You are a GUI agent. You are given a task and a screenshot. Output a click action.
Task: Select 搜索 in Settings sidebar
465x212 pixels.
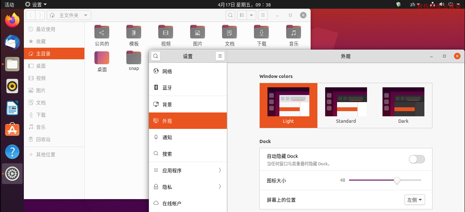(x=188, y=154)
